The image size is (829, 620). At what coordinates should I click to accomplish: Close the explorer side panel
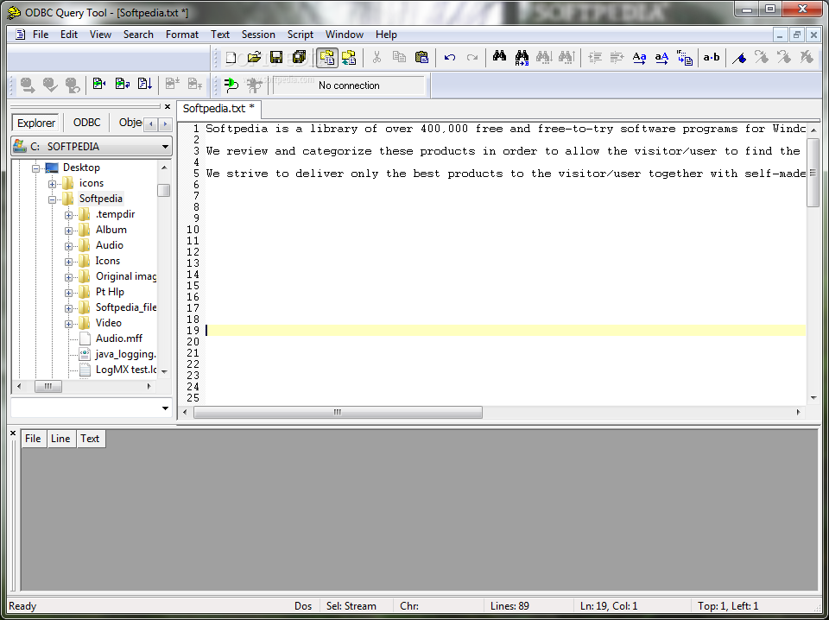[168, 107]
